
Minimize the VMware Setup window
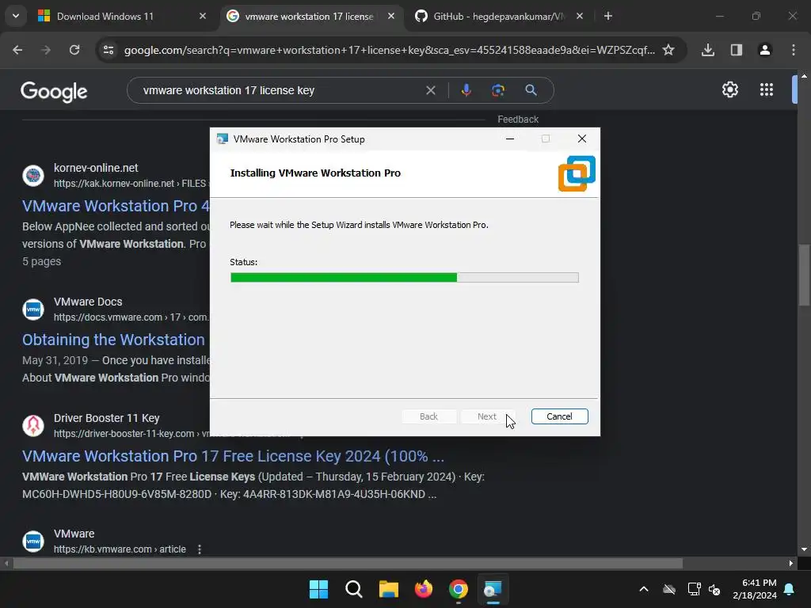tap(510, 139)
